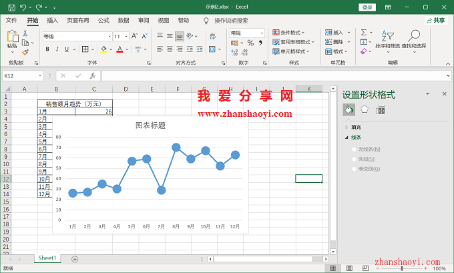
Task: Apply red font color A
Action: coord(120,49)
